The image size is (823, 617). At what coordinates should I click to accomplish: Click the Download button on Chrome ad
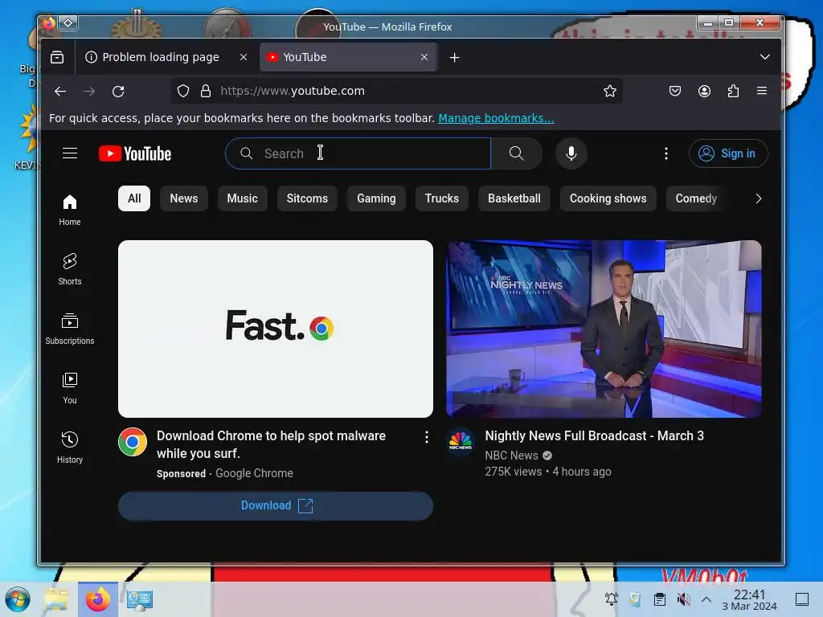276,506
